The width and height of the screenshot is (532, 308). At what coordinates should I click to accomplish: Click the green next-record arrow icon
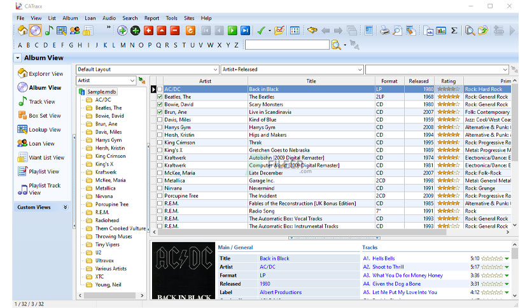232,30
